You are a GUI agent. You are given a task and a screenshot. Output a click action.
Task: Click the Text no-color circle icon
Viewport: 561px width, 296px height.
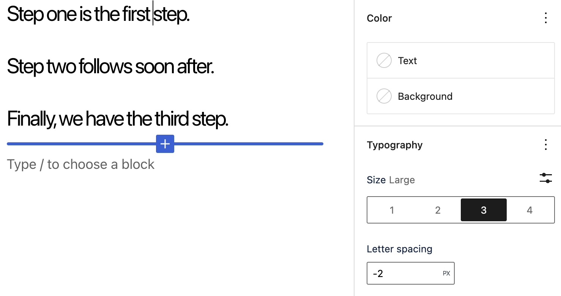[x=384, y=60]
